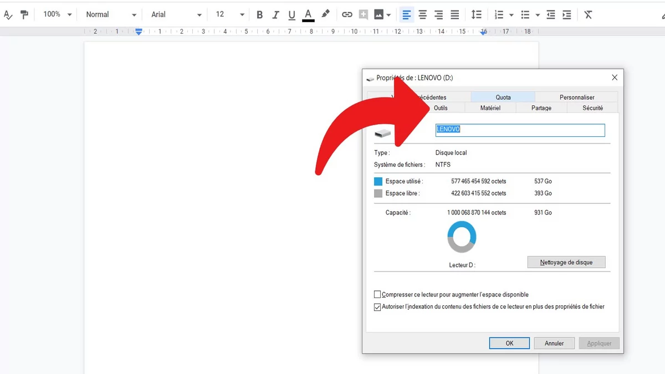Check the 'Compresser ce lecteur' checkbox
Viewport: 665px width, 374px height.
[x=377, y=294]
